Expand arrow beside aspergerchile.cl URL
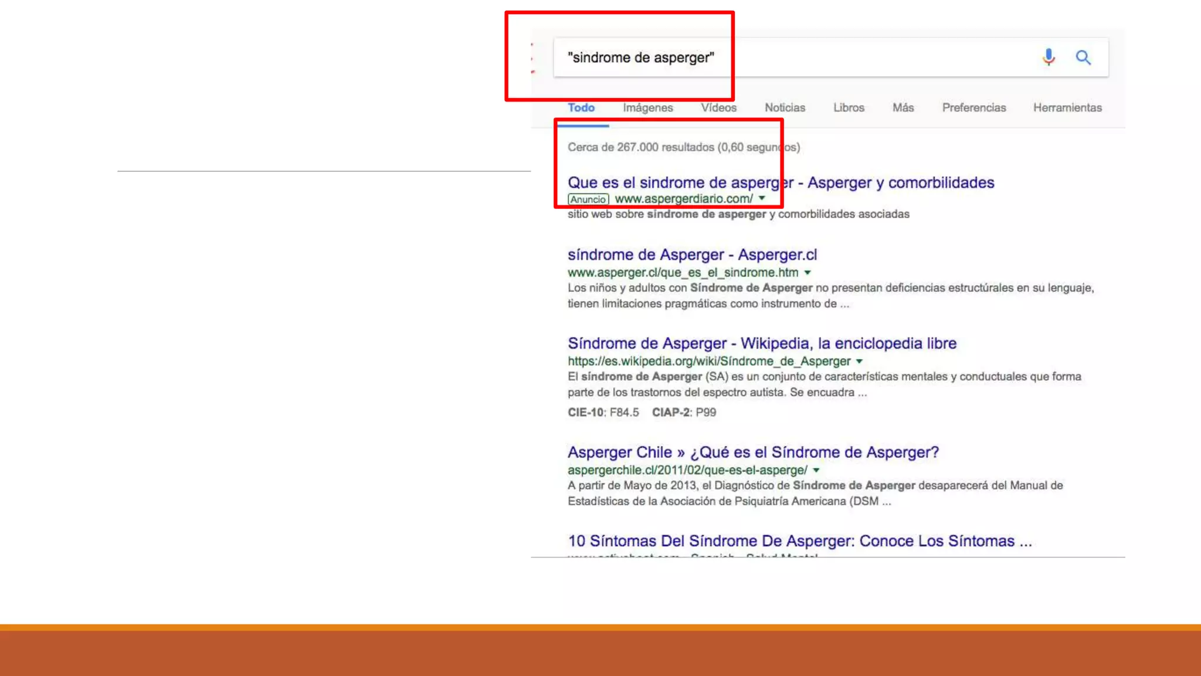1201x676 pixels. click(816, 470)
